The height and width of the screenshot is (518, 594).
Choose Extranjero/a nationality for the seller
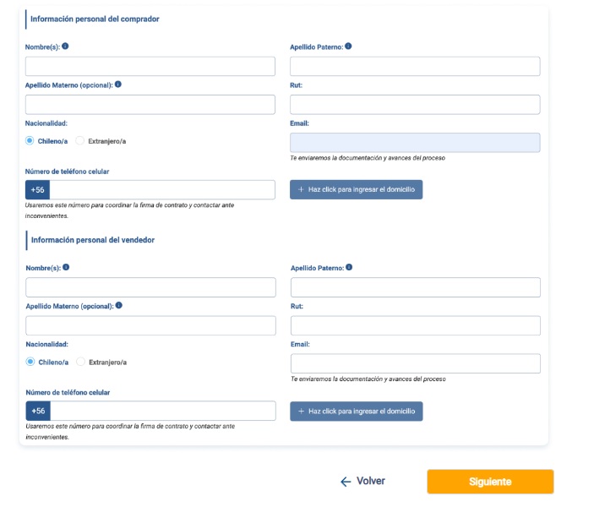click(81, 362)
